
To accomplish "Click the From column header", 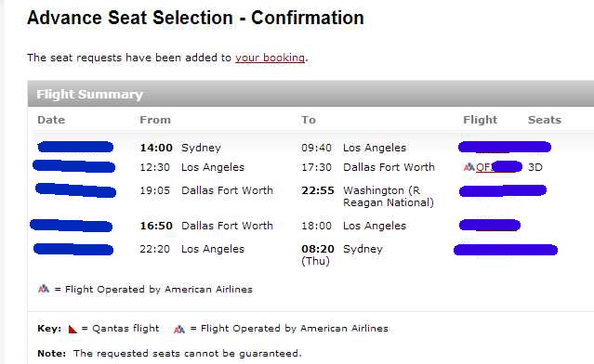I will click(155, 120).
